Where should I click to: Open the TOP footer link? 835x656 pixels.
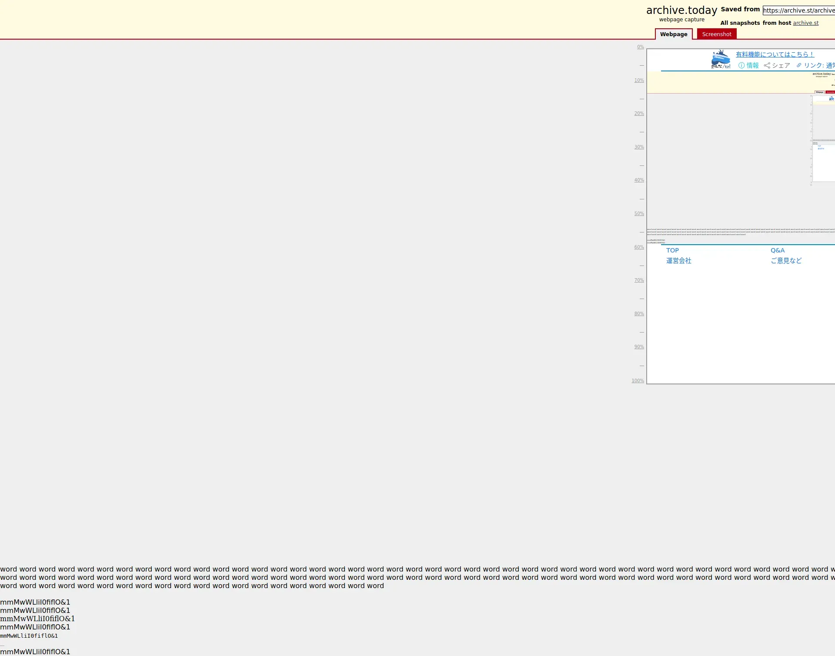tap(672, 250)
